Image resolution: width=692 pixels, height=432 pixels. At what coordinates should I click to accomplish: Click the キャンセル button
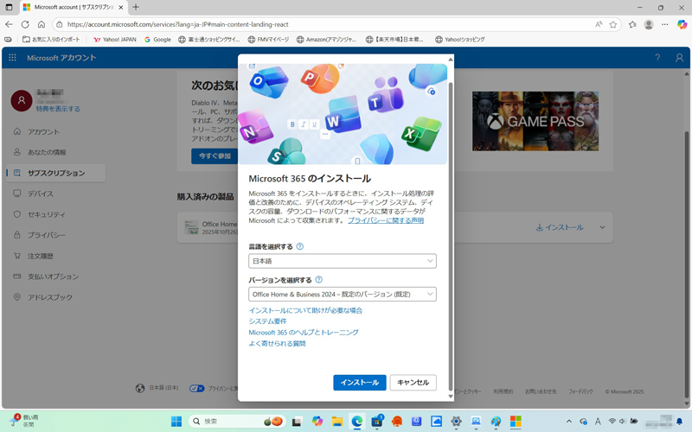(x=413, y=382)
